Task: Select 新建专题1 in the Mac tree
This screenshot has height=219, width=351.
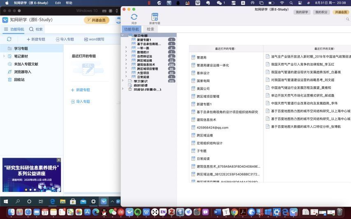Action: coord(144,40)
